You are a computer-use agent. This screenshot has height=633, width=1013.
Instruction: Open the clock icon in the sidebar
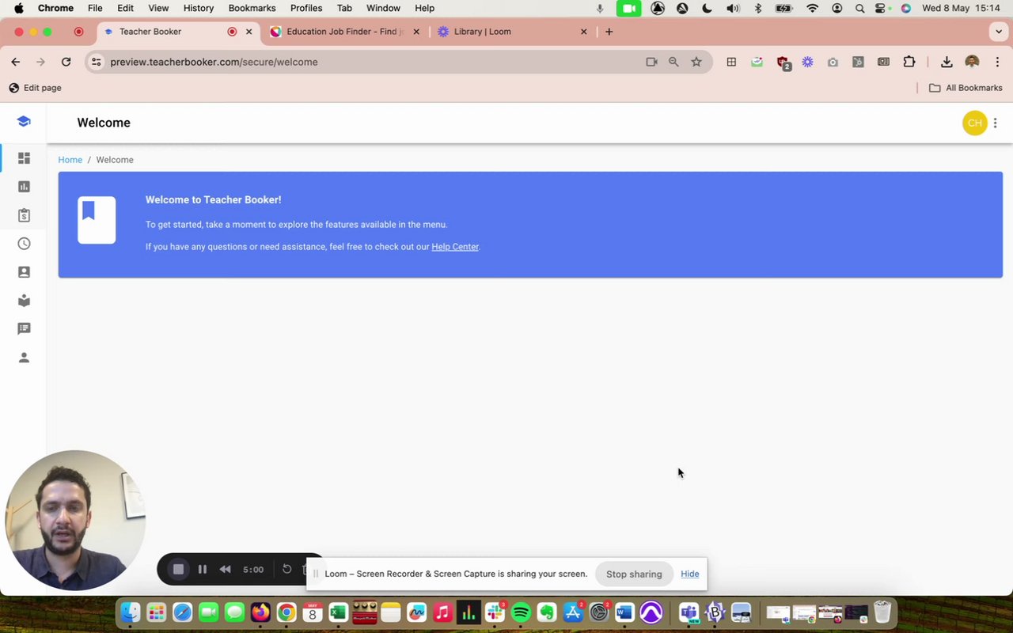tap(24, 244)
